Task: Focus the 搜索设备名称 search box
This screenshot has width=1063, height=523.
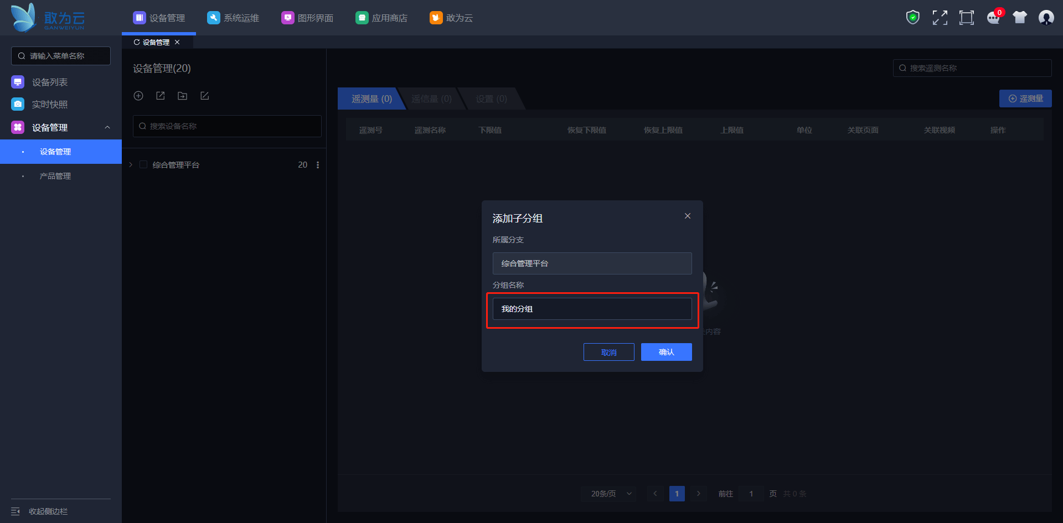Action: click(227, 126)
